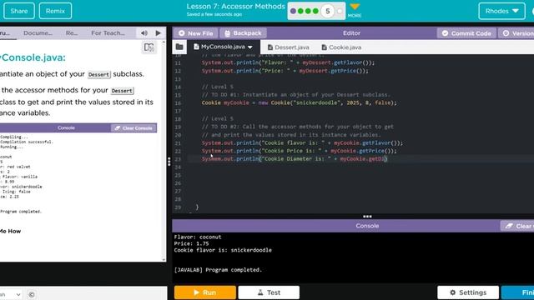Switch to the Re... tab
The width and height of the screenshot is (534, 300).
coord(72,33)
